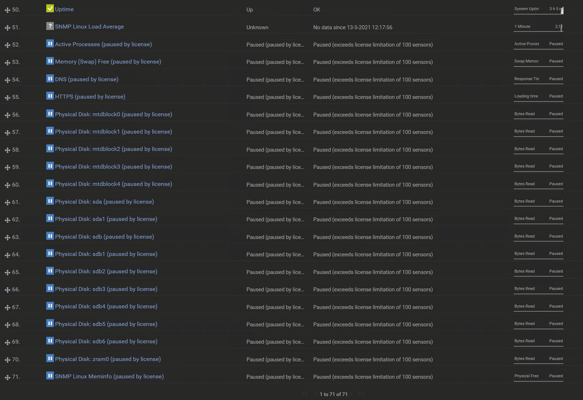Open the HTTPS (paused by license) sensor

(x=90, y=97)
